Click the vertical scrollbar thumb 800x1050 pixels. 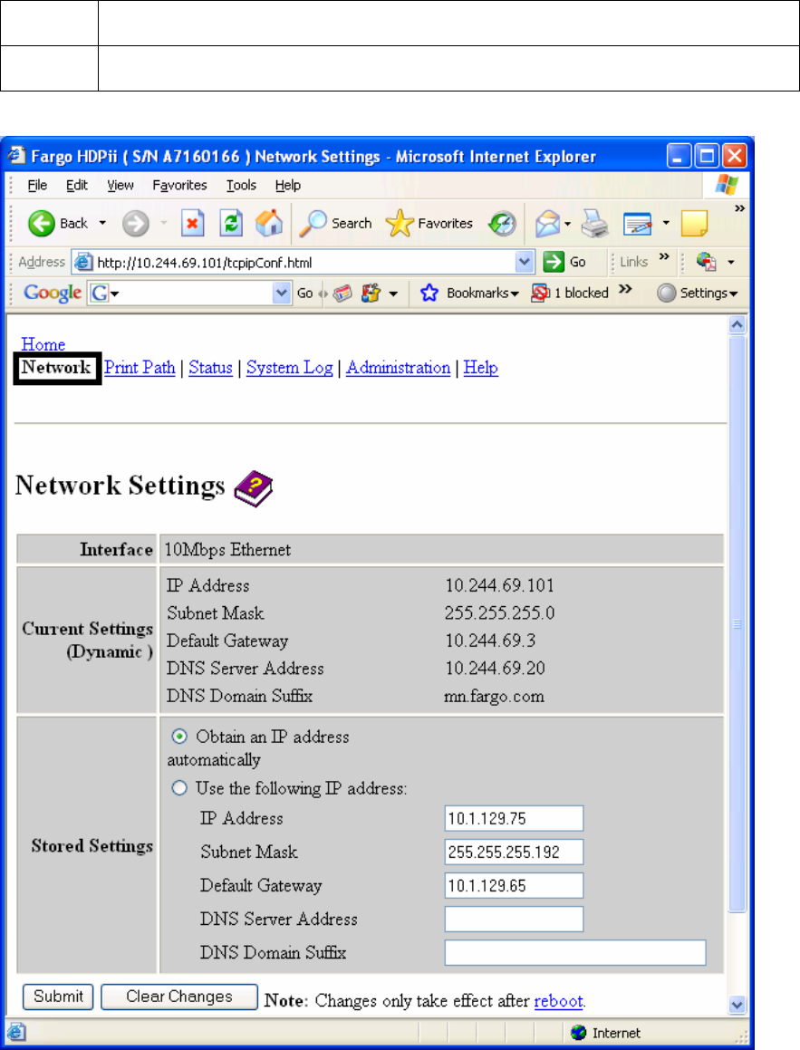point(737,623)
